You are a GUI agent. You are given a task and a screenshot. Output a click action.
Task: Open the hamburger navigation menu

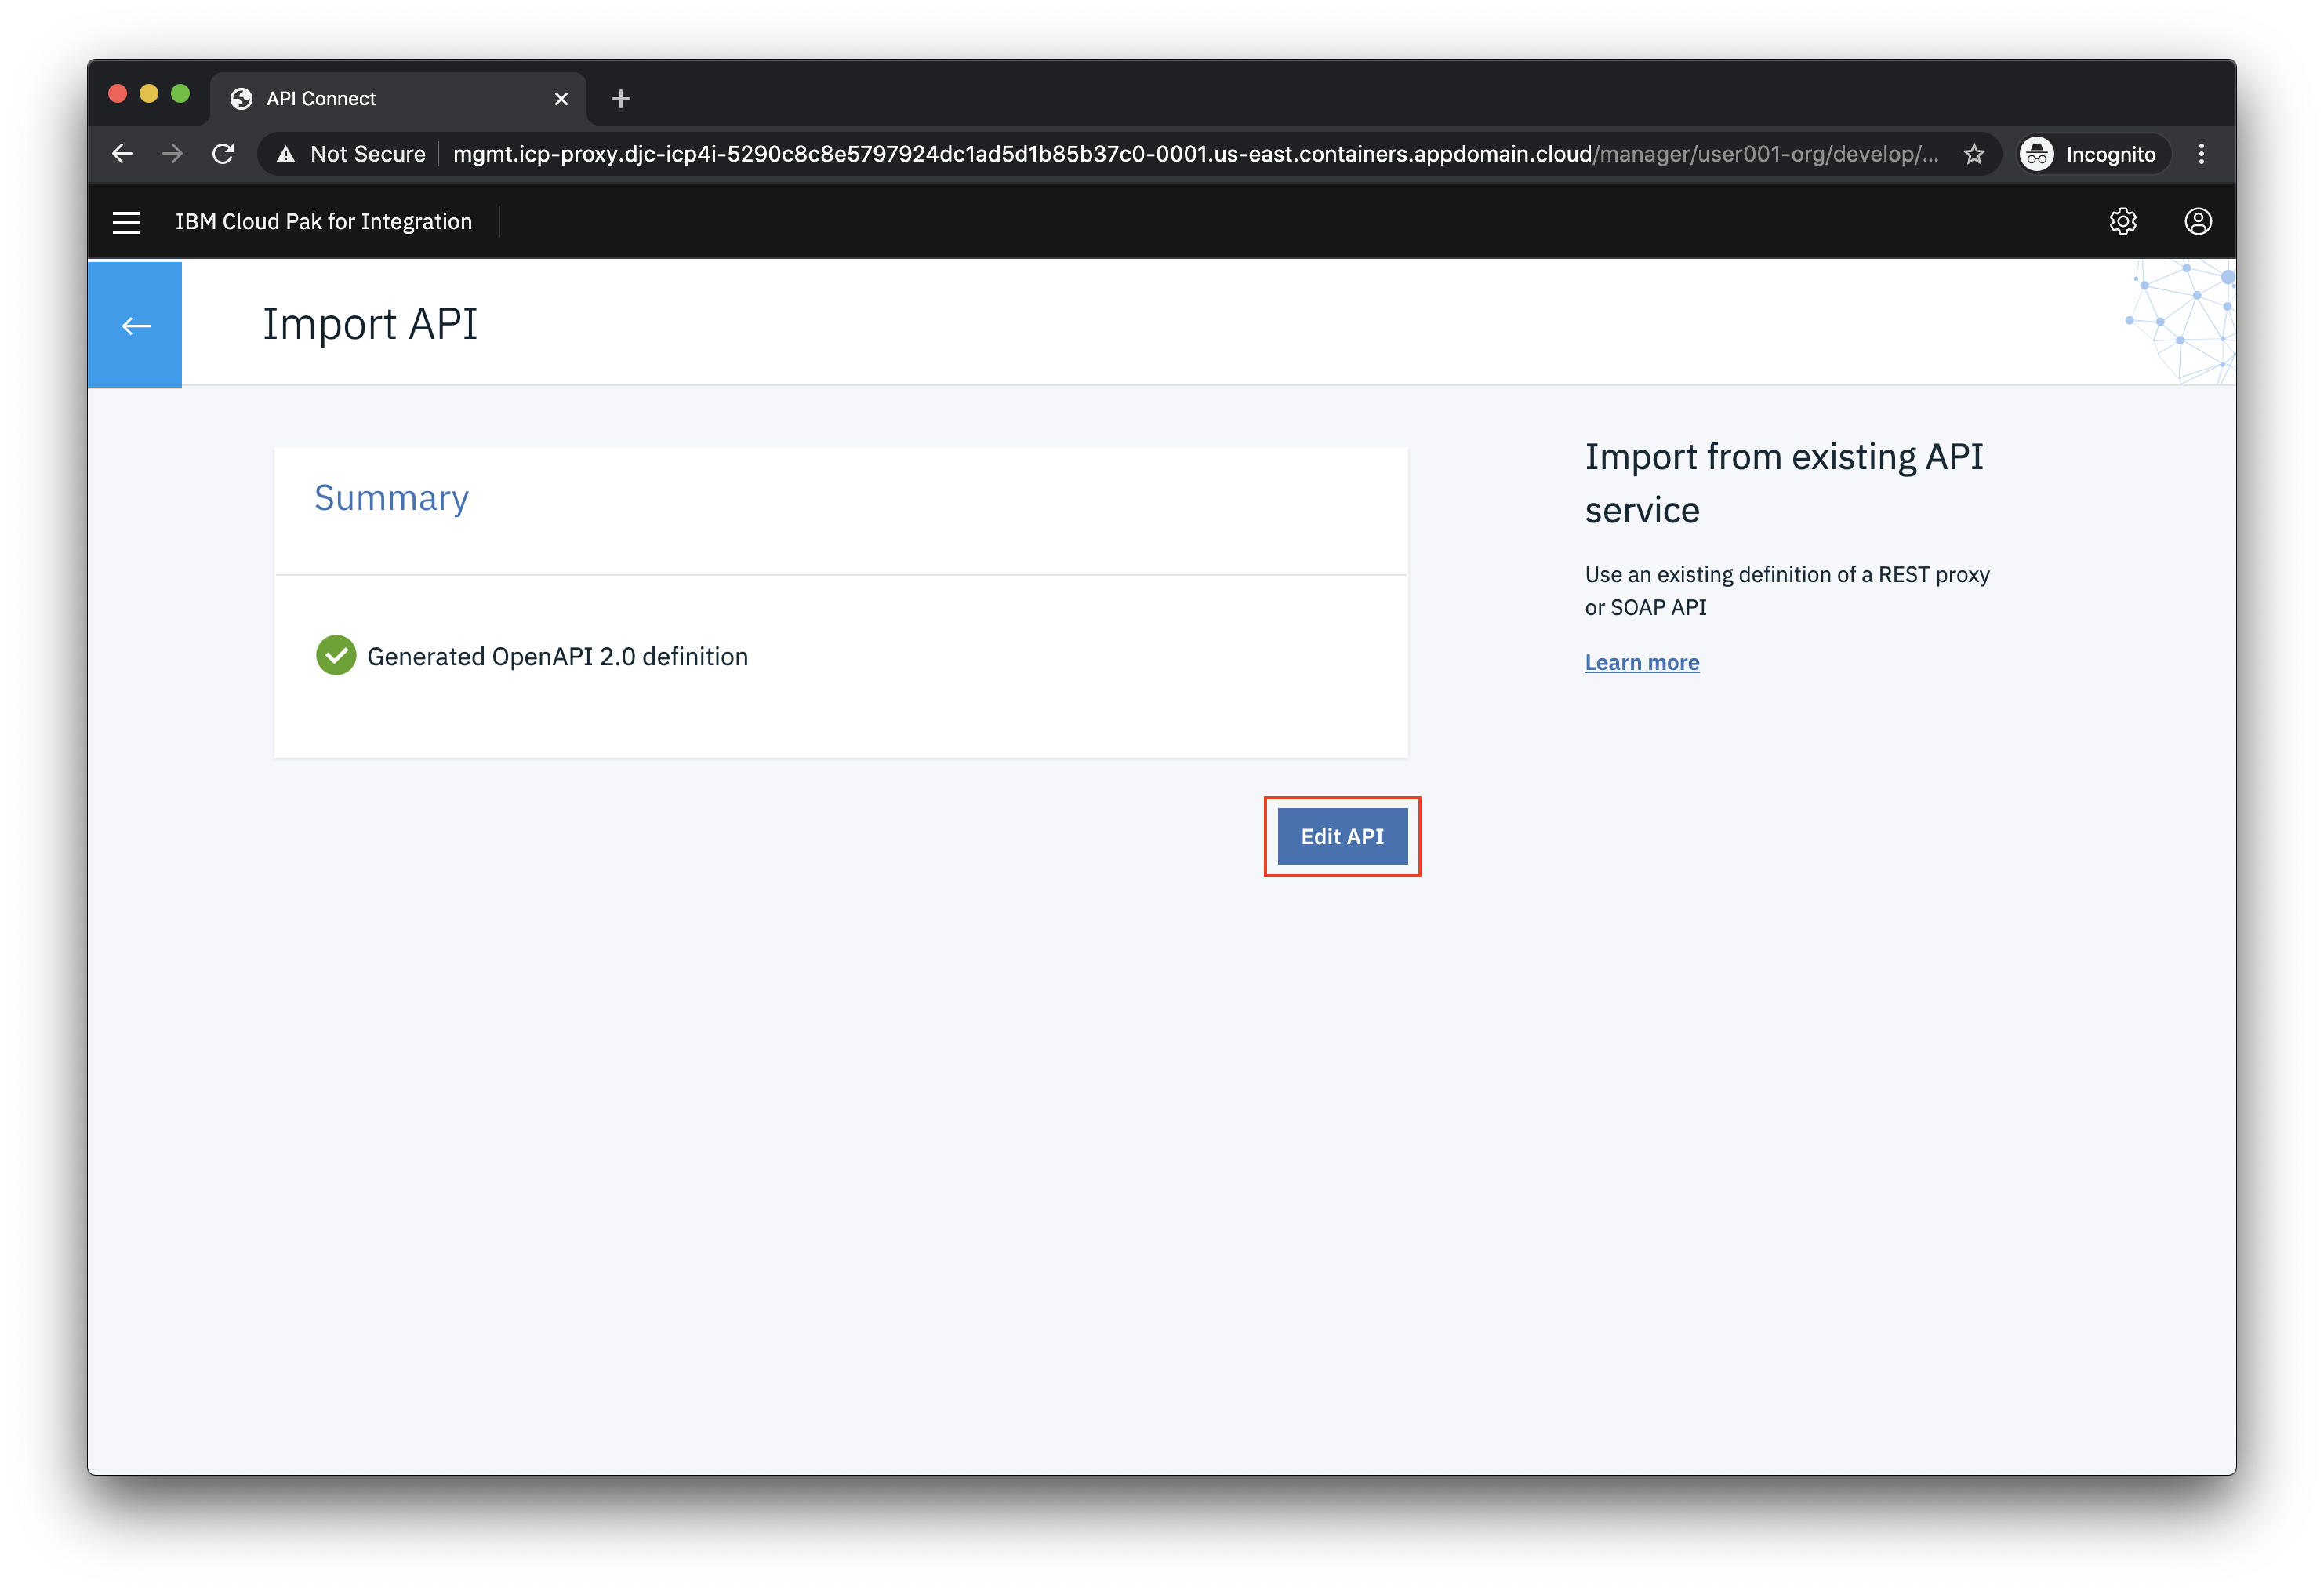pos(126,222)
